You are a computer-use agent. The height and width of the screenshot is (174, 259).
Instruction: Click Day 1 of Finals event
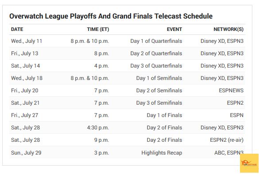[x=164, y=115]
